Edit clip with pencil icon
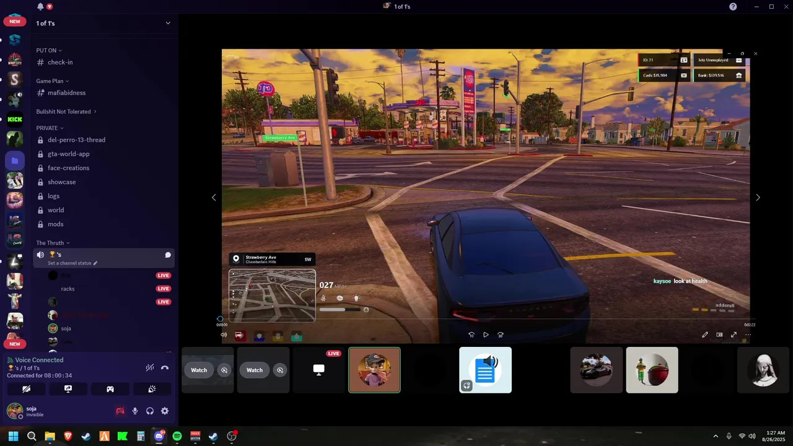This screenshot has width=793, height=446. tap(704, 334)
